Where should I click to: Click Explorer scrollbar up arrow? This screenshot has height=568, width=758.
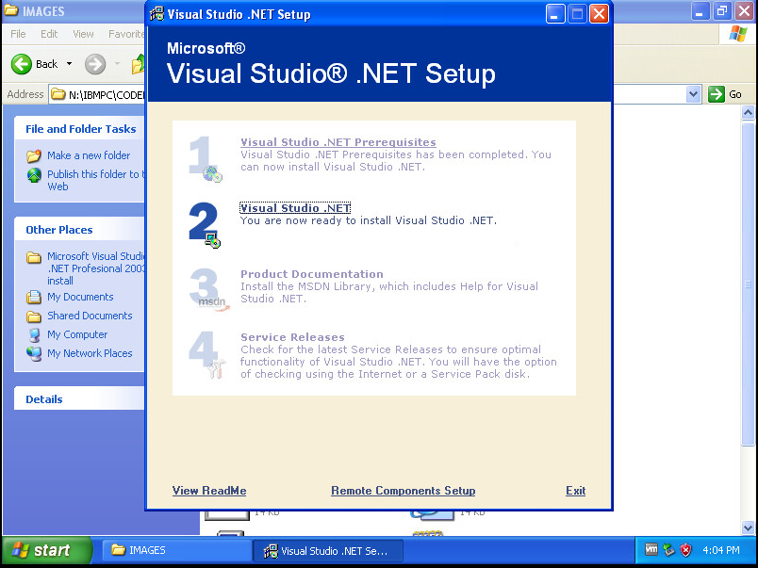pos(748,113)
